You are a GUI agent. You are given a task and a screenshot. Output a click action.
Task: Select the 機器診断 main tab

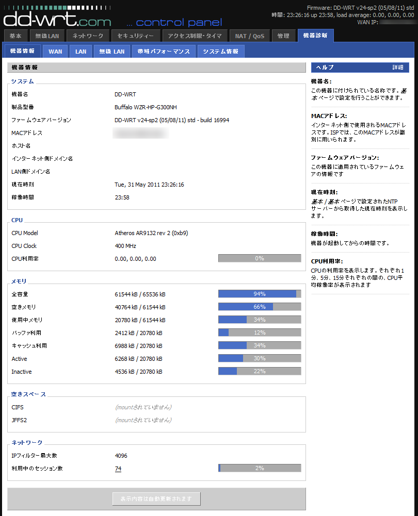[x=315, y=36]
